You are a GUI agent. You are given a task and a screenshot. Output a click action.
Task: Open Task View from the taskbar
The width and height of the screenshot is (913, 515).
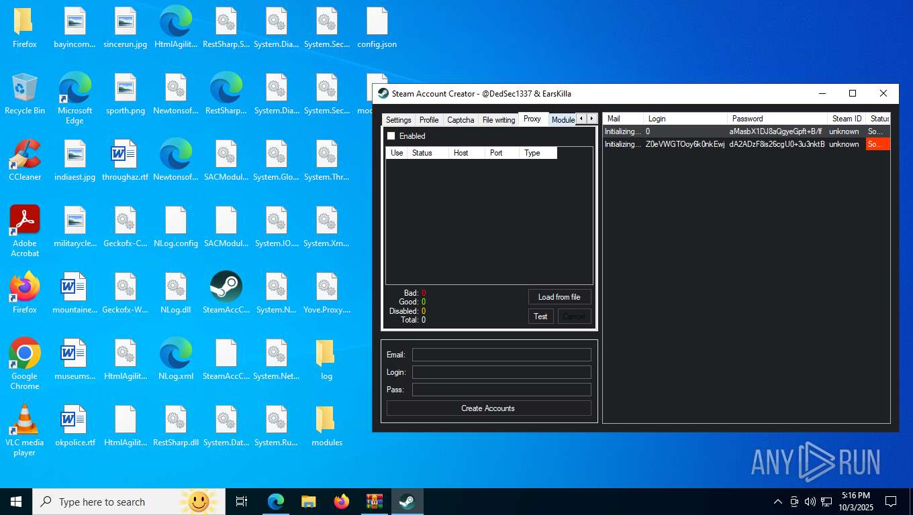(x=242, y=502)
